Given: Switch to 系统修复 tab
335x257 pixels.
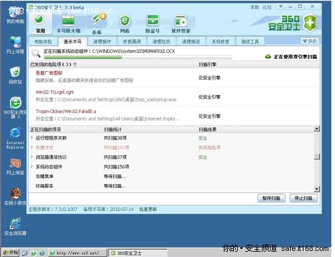Looking at the screenshot, I should pyautogui.click(x=220, y=41).
